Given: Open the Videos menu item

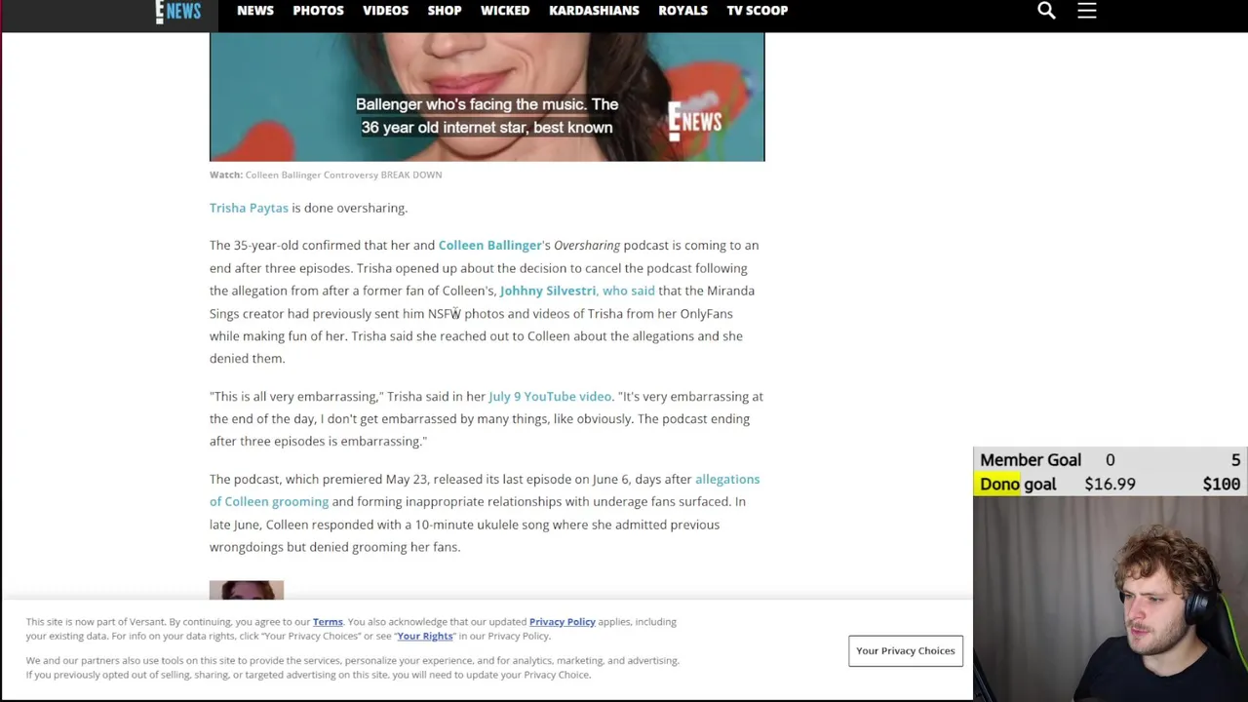Looking at the screenshot, I should click(x=385, y=11).
